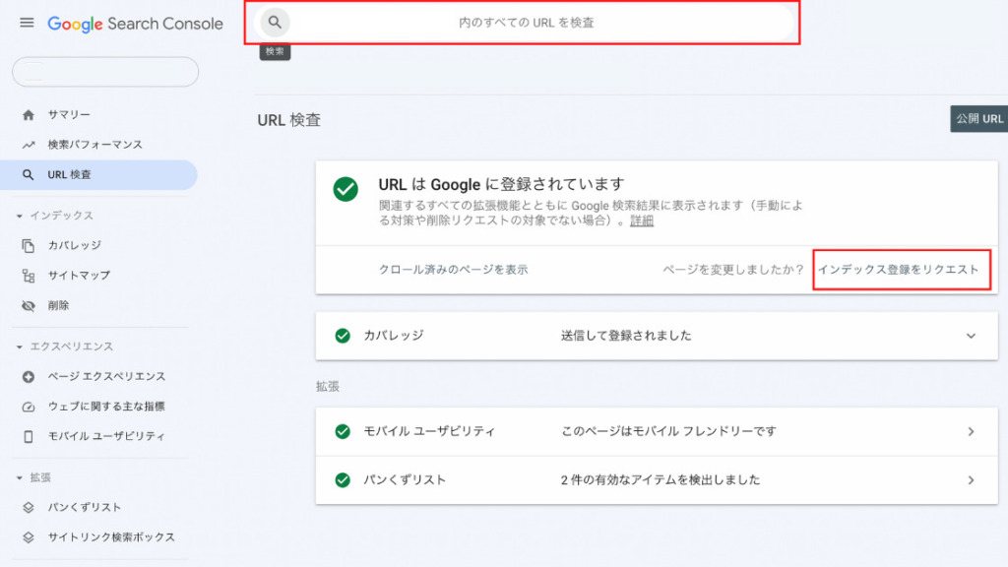Click このページはモバイル フレンドリーです text
1008x567 pixels.
[x=668, y=431]
